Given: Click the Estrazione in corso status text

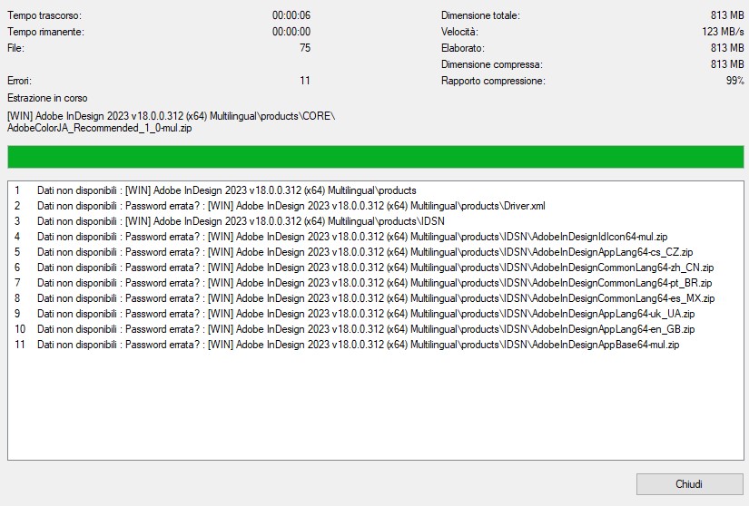Looking at the screenshot, I should (x=47, y=98).
